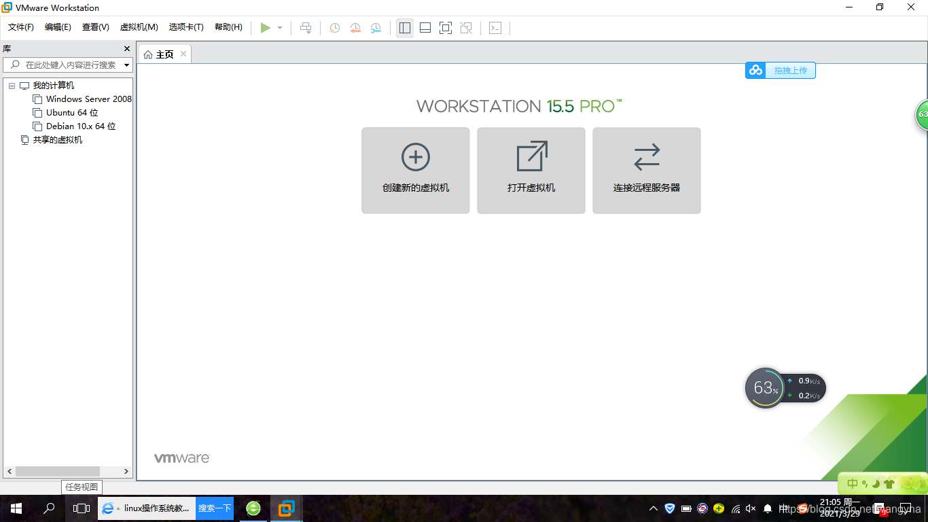
Task: Open the 选项卡(T) menu
Action: pos(186,27)
